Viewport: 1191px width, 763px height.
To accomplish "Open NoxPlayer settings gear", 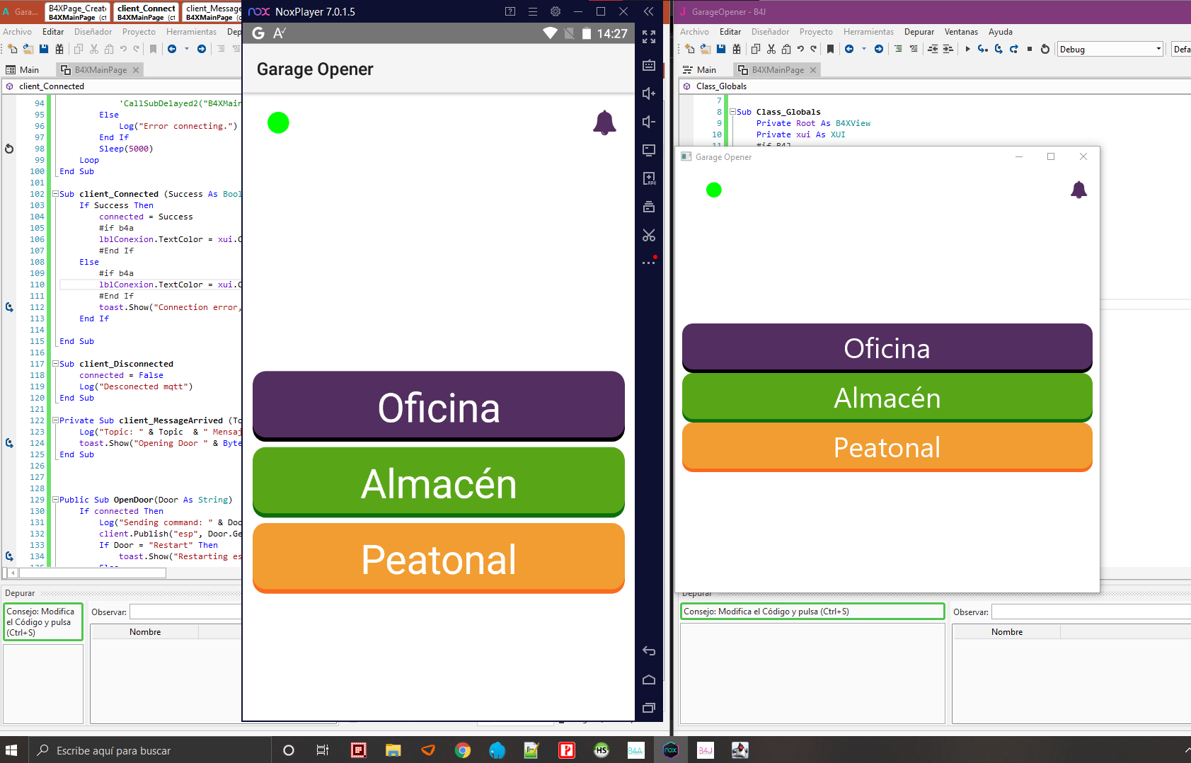I will [556, 11].
